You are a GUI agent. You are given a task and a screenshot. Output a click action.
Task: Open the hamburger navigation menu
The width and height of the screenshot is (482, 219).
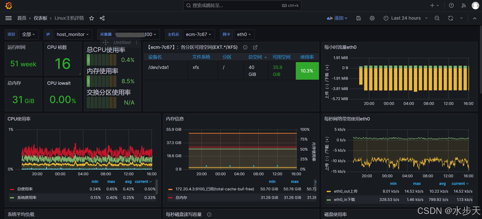(9, 18)
